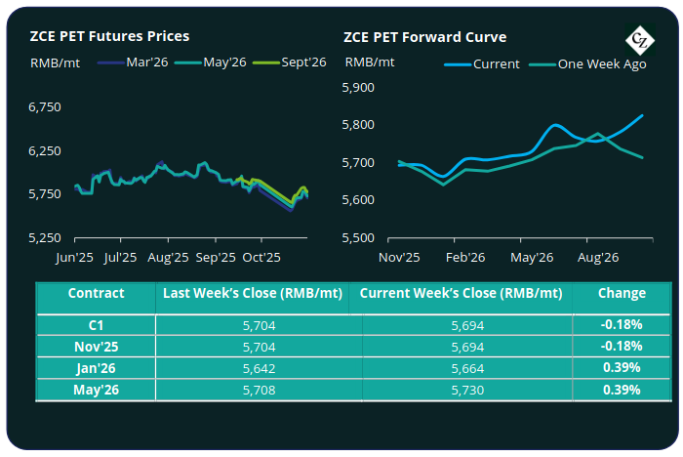Click the Contract column header
683x457 pixels.
point(96,293)
